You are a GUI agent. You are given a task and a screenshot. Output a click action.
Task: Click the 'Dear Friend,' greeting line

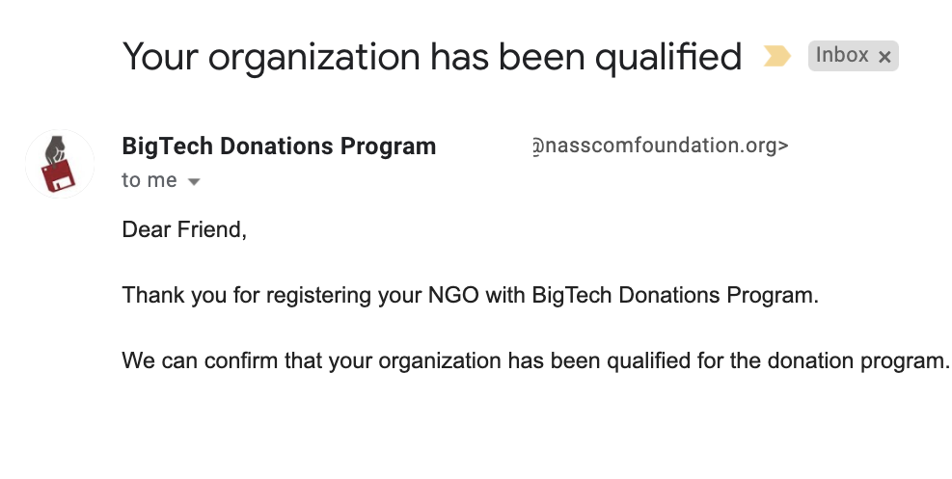(184, 229)
